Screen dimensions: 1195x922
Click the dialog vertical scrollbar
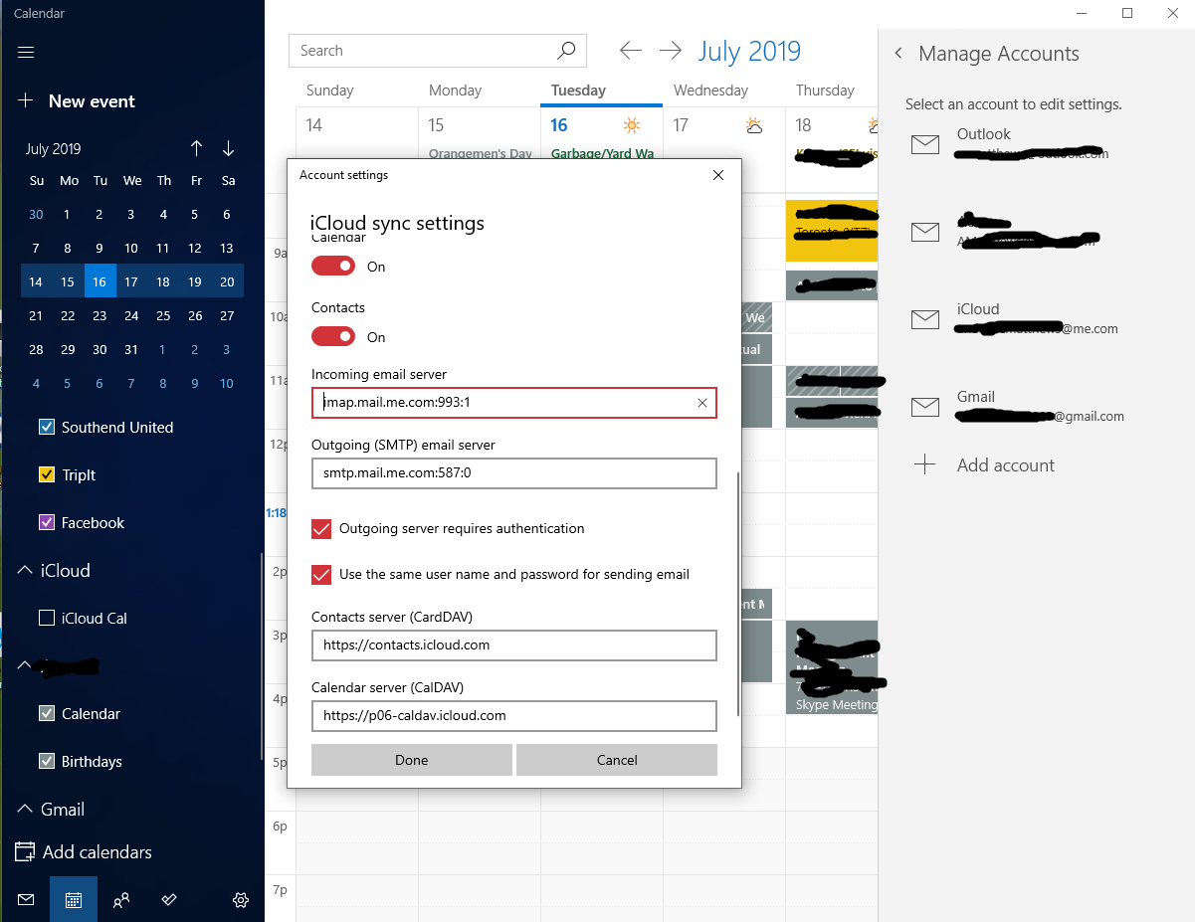pyautogui.click(x=737, y=594)
